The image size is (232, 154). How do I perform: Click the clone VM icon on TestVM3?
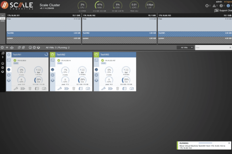click(x=125, y=88)
